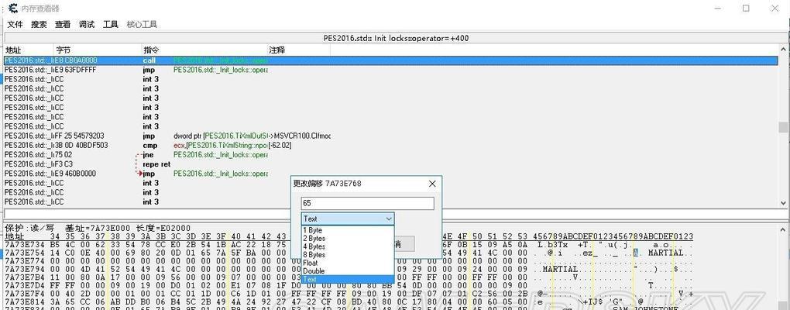790x310 pixels.
Task: Click the 地址 column header in disassembler
Action: pos(29,50)
